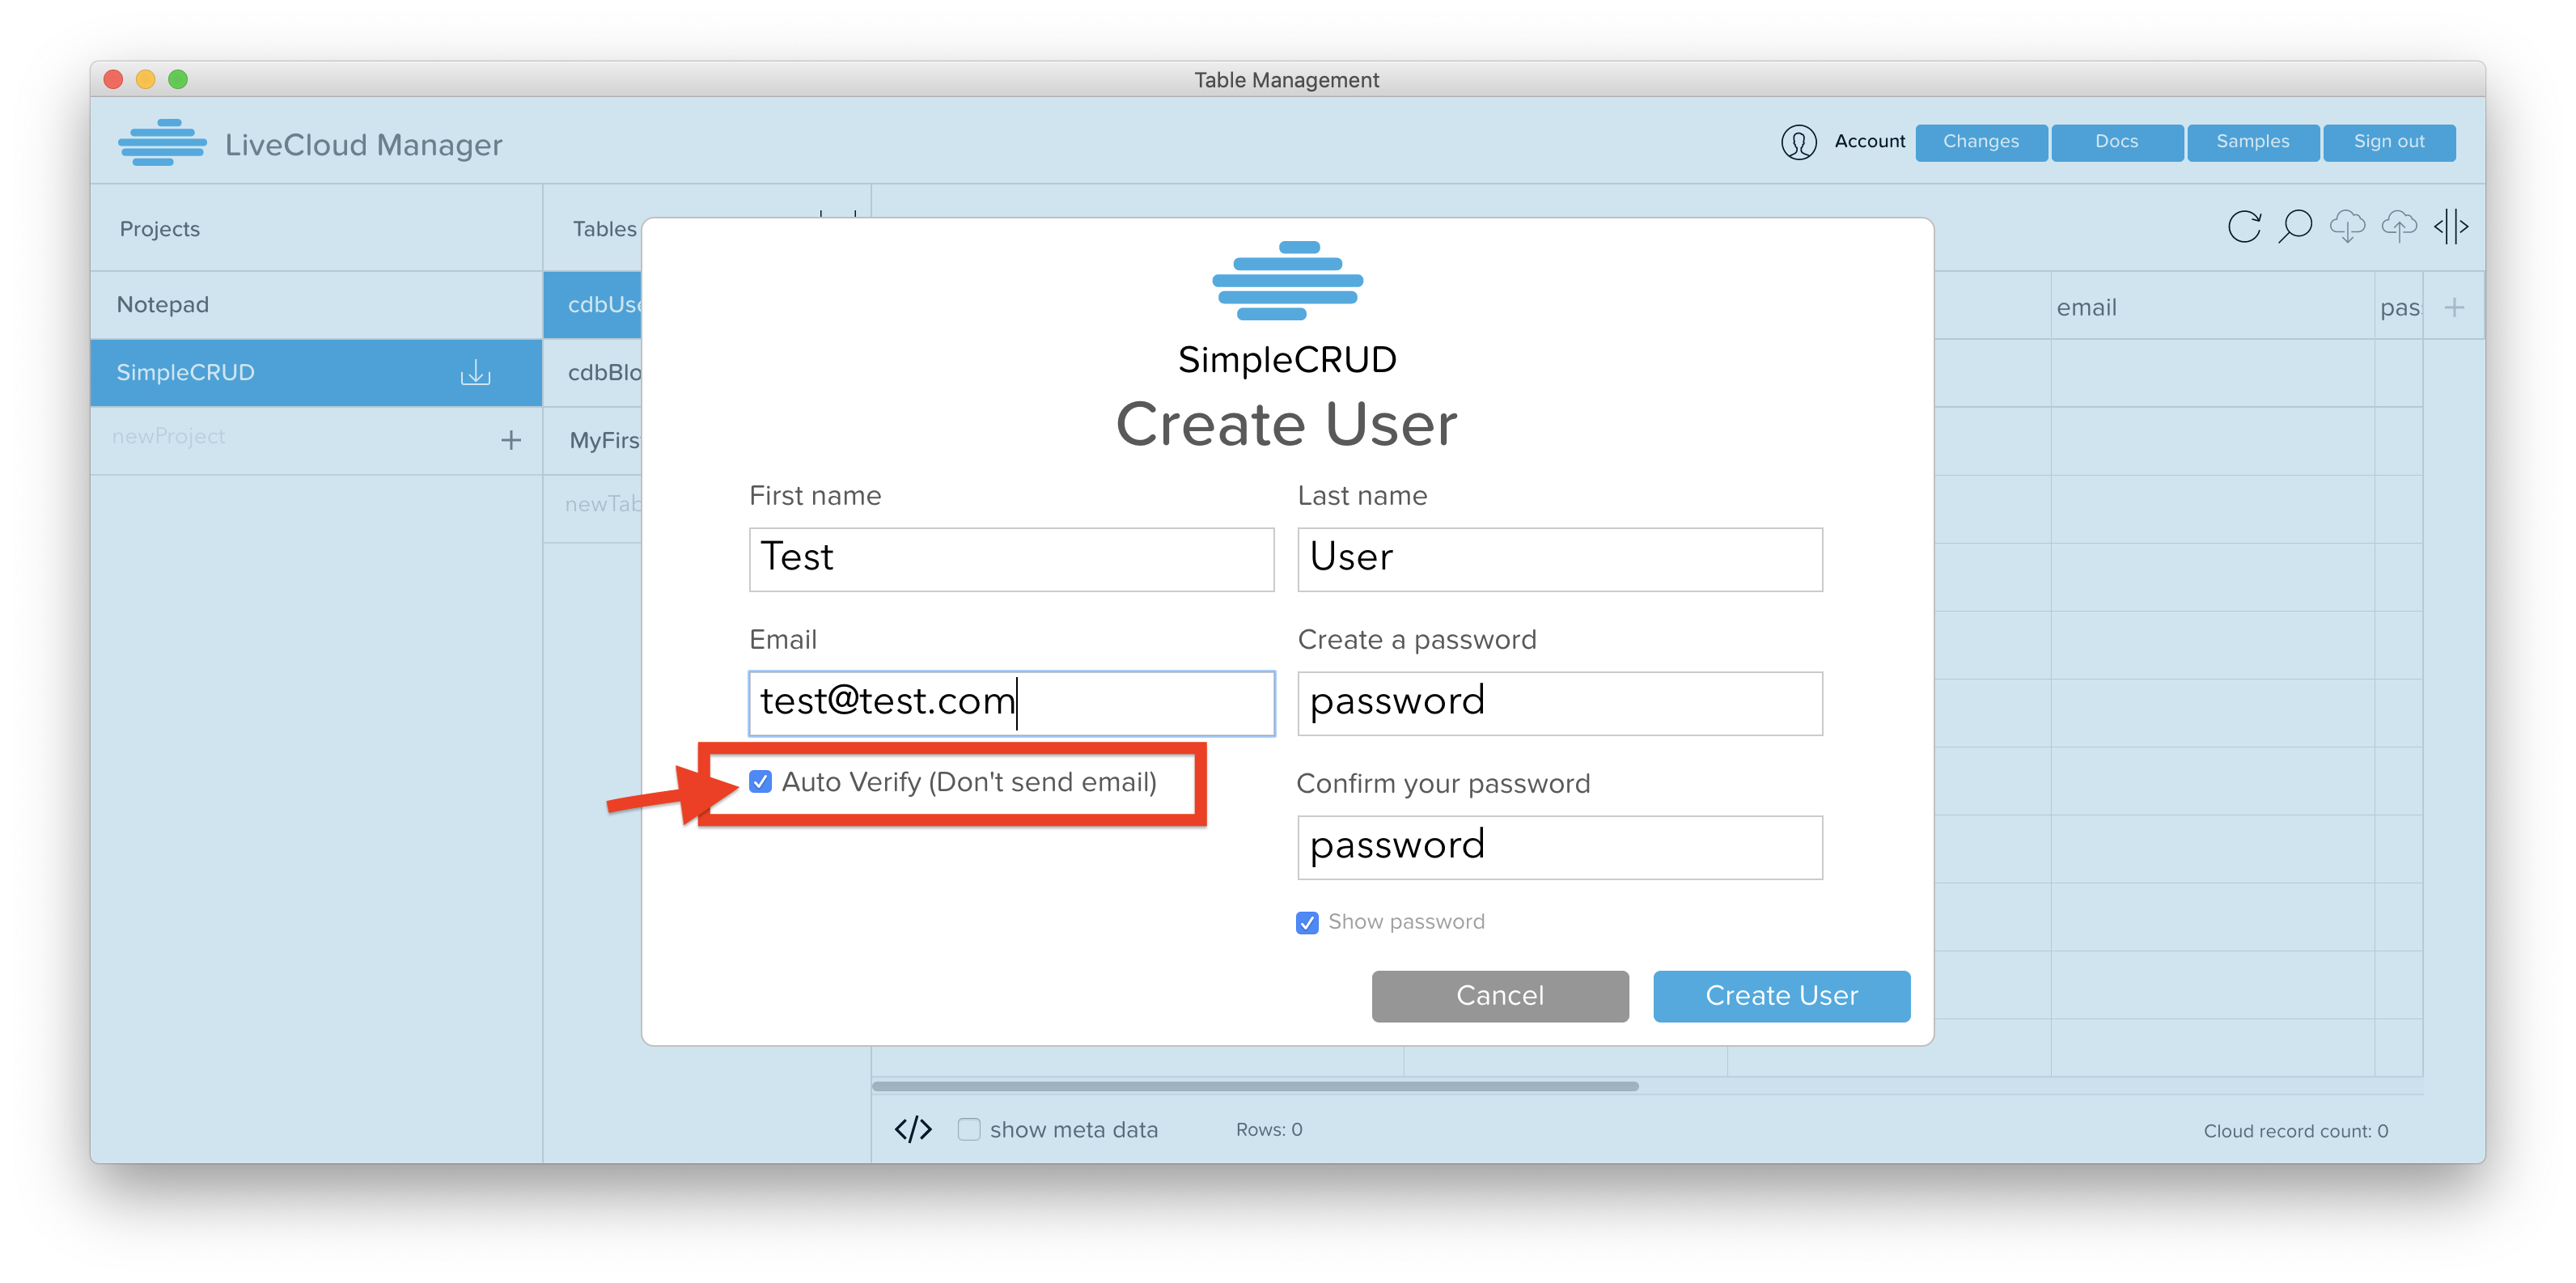This screenshot has width=2576, height=1283.
Task: Click the pas column header
Action: (2399, 307)
